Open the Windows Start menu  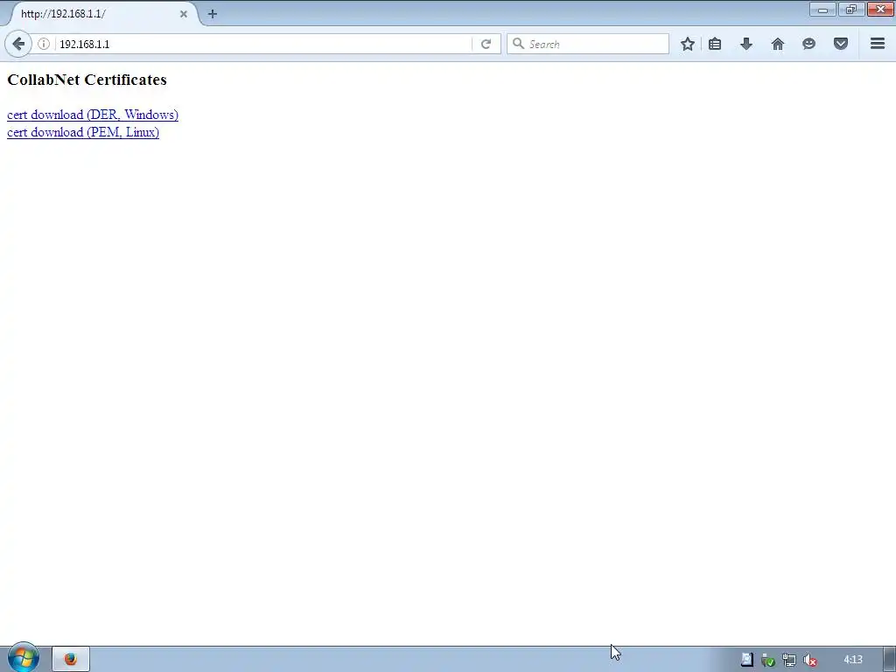pyautogui.click(x=23, y=658)
